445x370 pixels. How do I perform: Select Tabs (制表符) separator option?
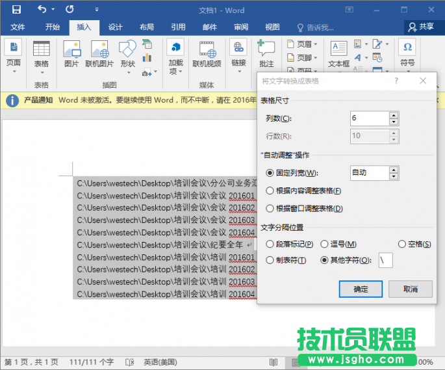point(270,260)
